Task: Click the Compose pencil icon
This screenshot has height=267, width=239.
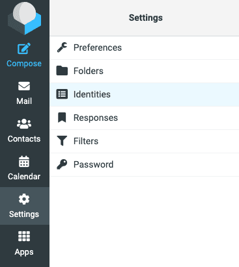Action: (x=24, y=49)
